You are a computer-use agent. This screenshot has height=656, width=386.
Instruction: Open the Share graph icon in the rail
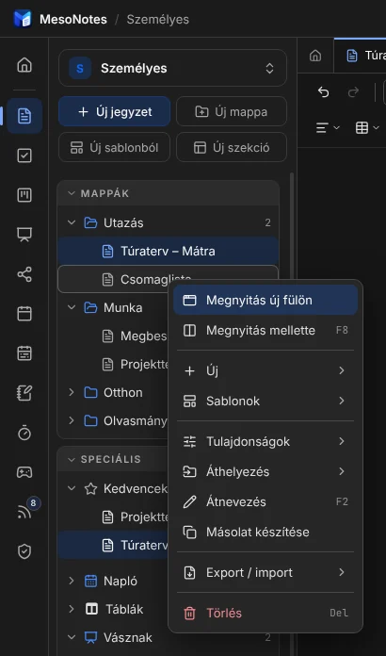pos(24,274)
